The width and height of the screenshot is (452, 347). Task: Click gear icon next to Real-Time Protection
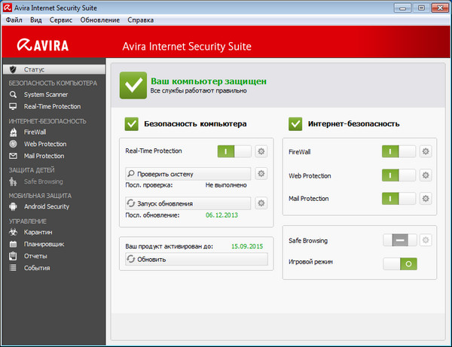pyautogui.click(x=261, y=151)
